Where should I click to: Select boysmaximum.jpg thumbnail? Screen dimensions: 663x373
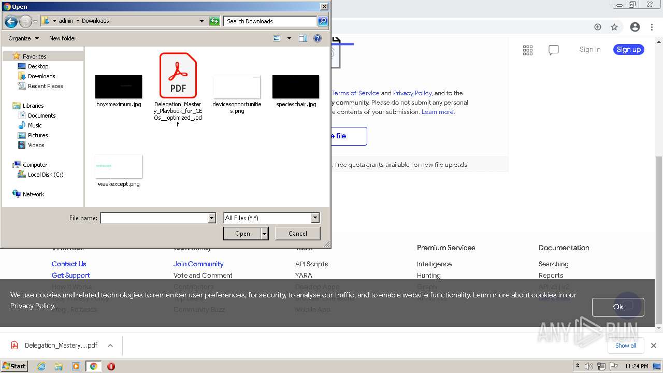click(x=119, y=87)
